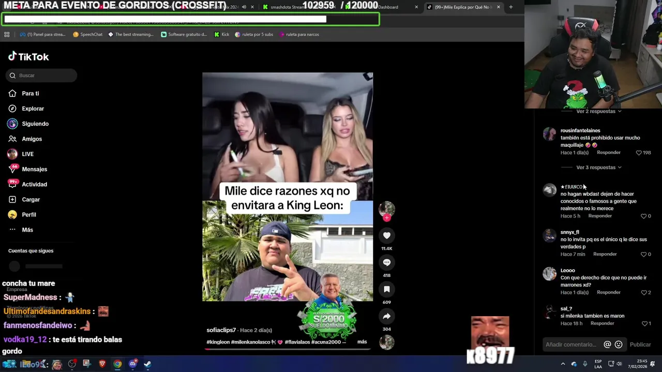Open The best streaming bookmark
The height and width of the screenshot is (372, 662).
tap(130, 35)
